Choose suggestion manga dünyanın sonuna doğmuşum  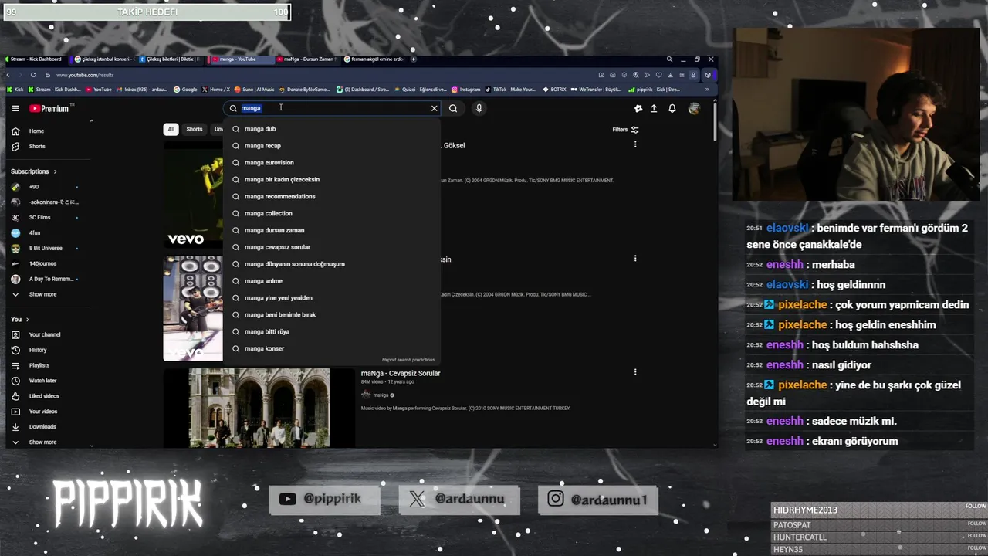[x=332, y=264]
